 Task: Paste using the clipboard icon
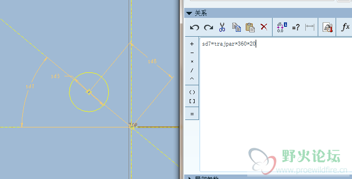(x=250, y=27)
